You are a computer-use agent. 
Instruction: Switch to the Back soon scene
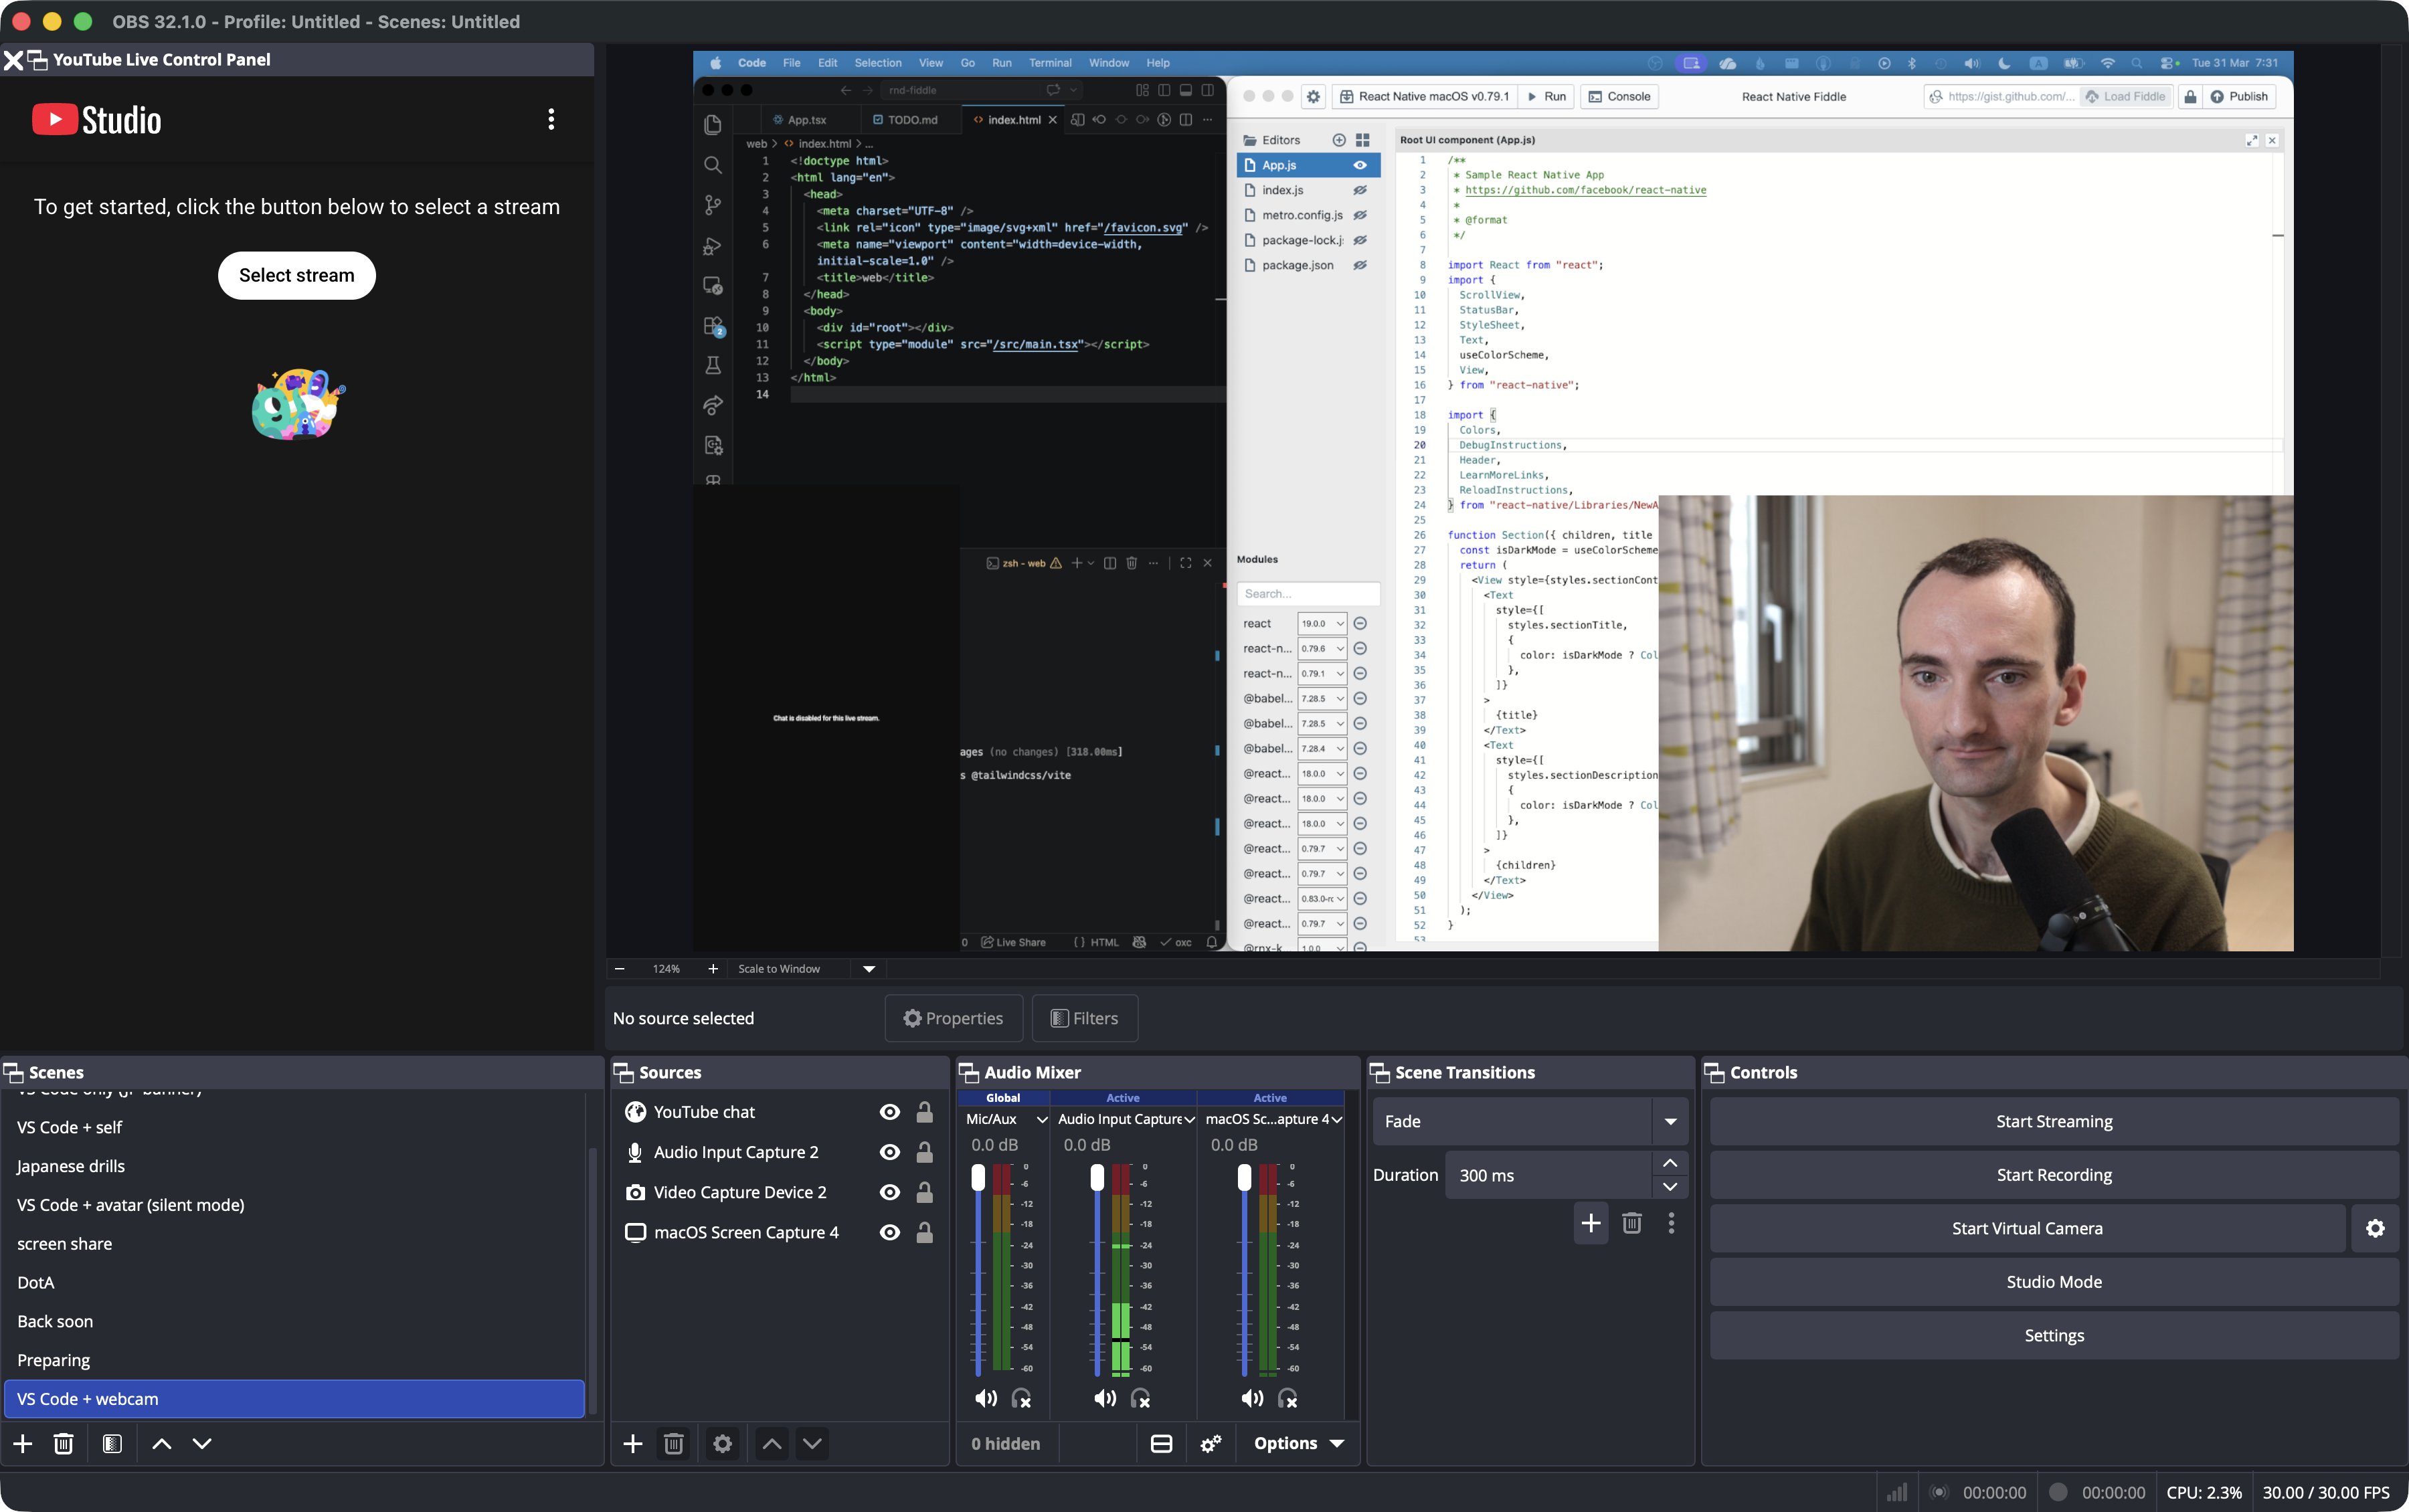(x=294, y=1321)
